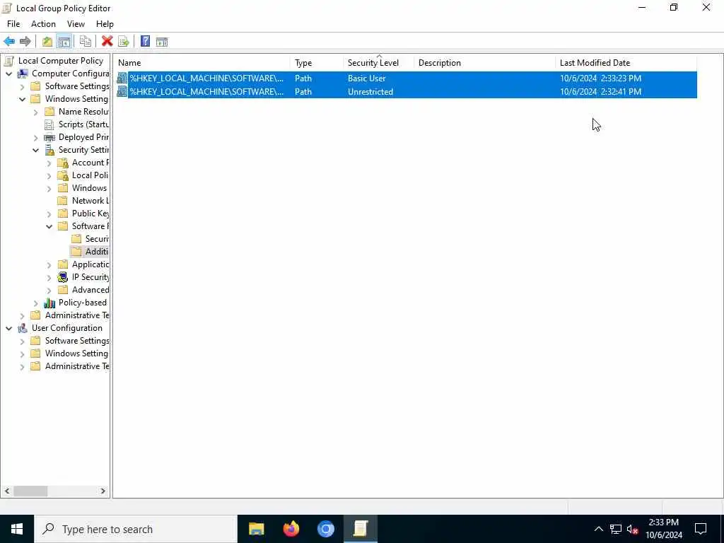The width and height of the screenshot is (724, 543).
Task: Click the muted speaker tray icon
Action: 633,529
